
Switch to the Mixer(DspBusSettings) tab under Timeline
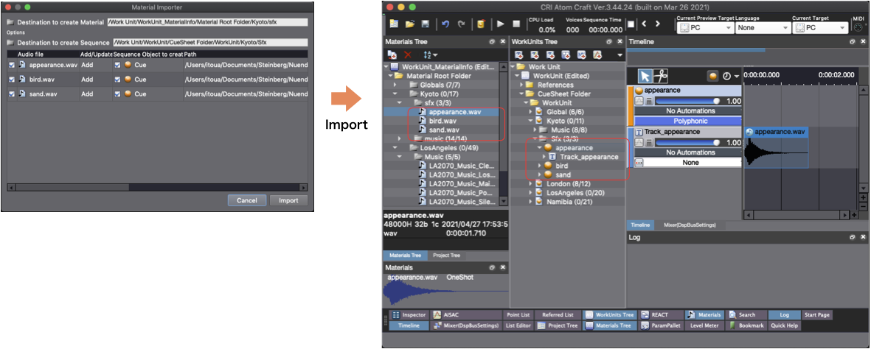click(690, 225)
